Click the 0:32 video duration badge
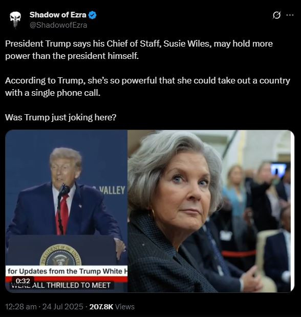Viewport: 301px width, 317px height. tap(23, 281)
